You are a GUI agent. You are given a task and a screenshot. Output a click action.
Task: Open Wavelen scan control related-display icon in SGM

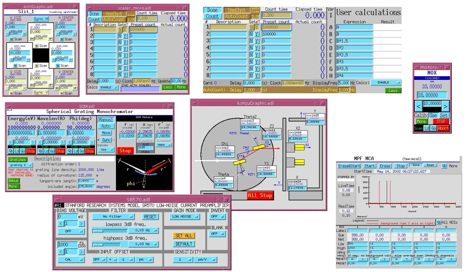(x=40, y=151)
